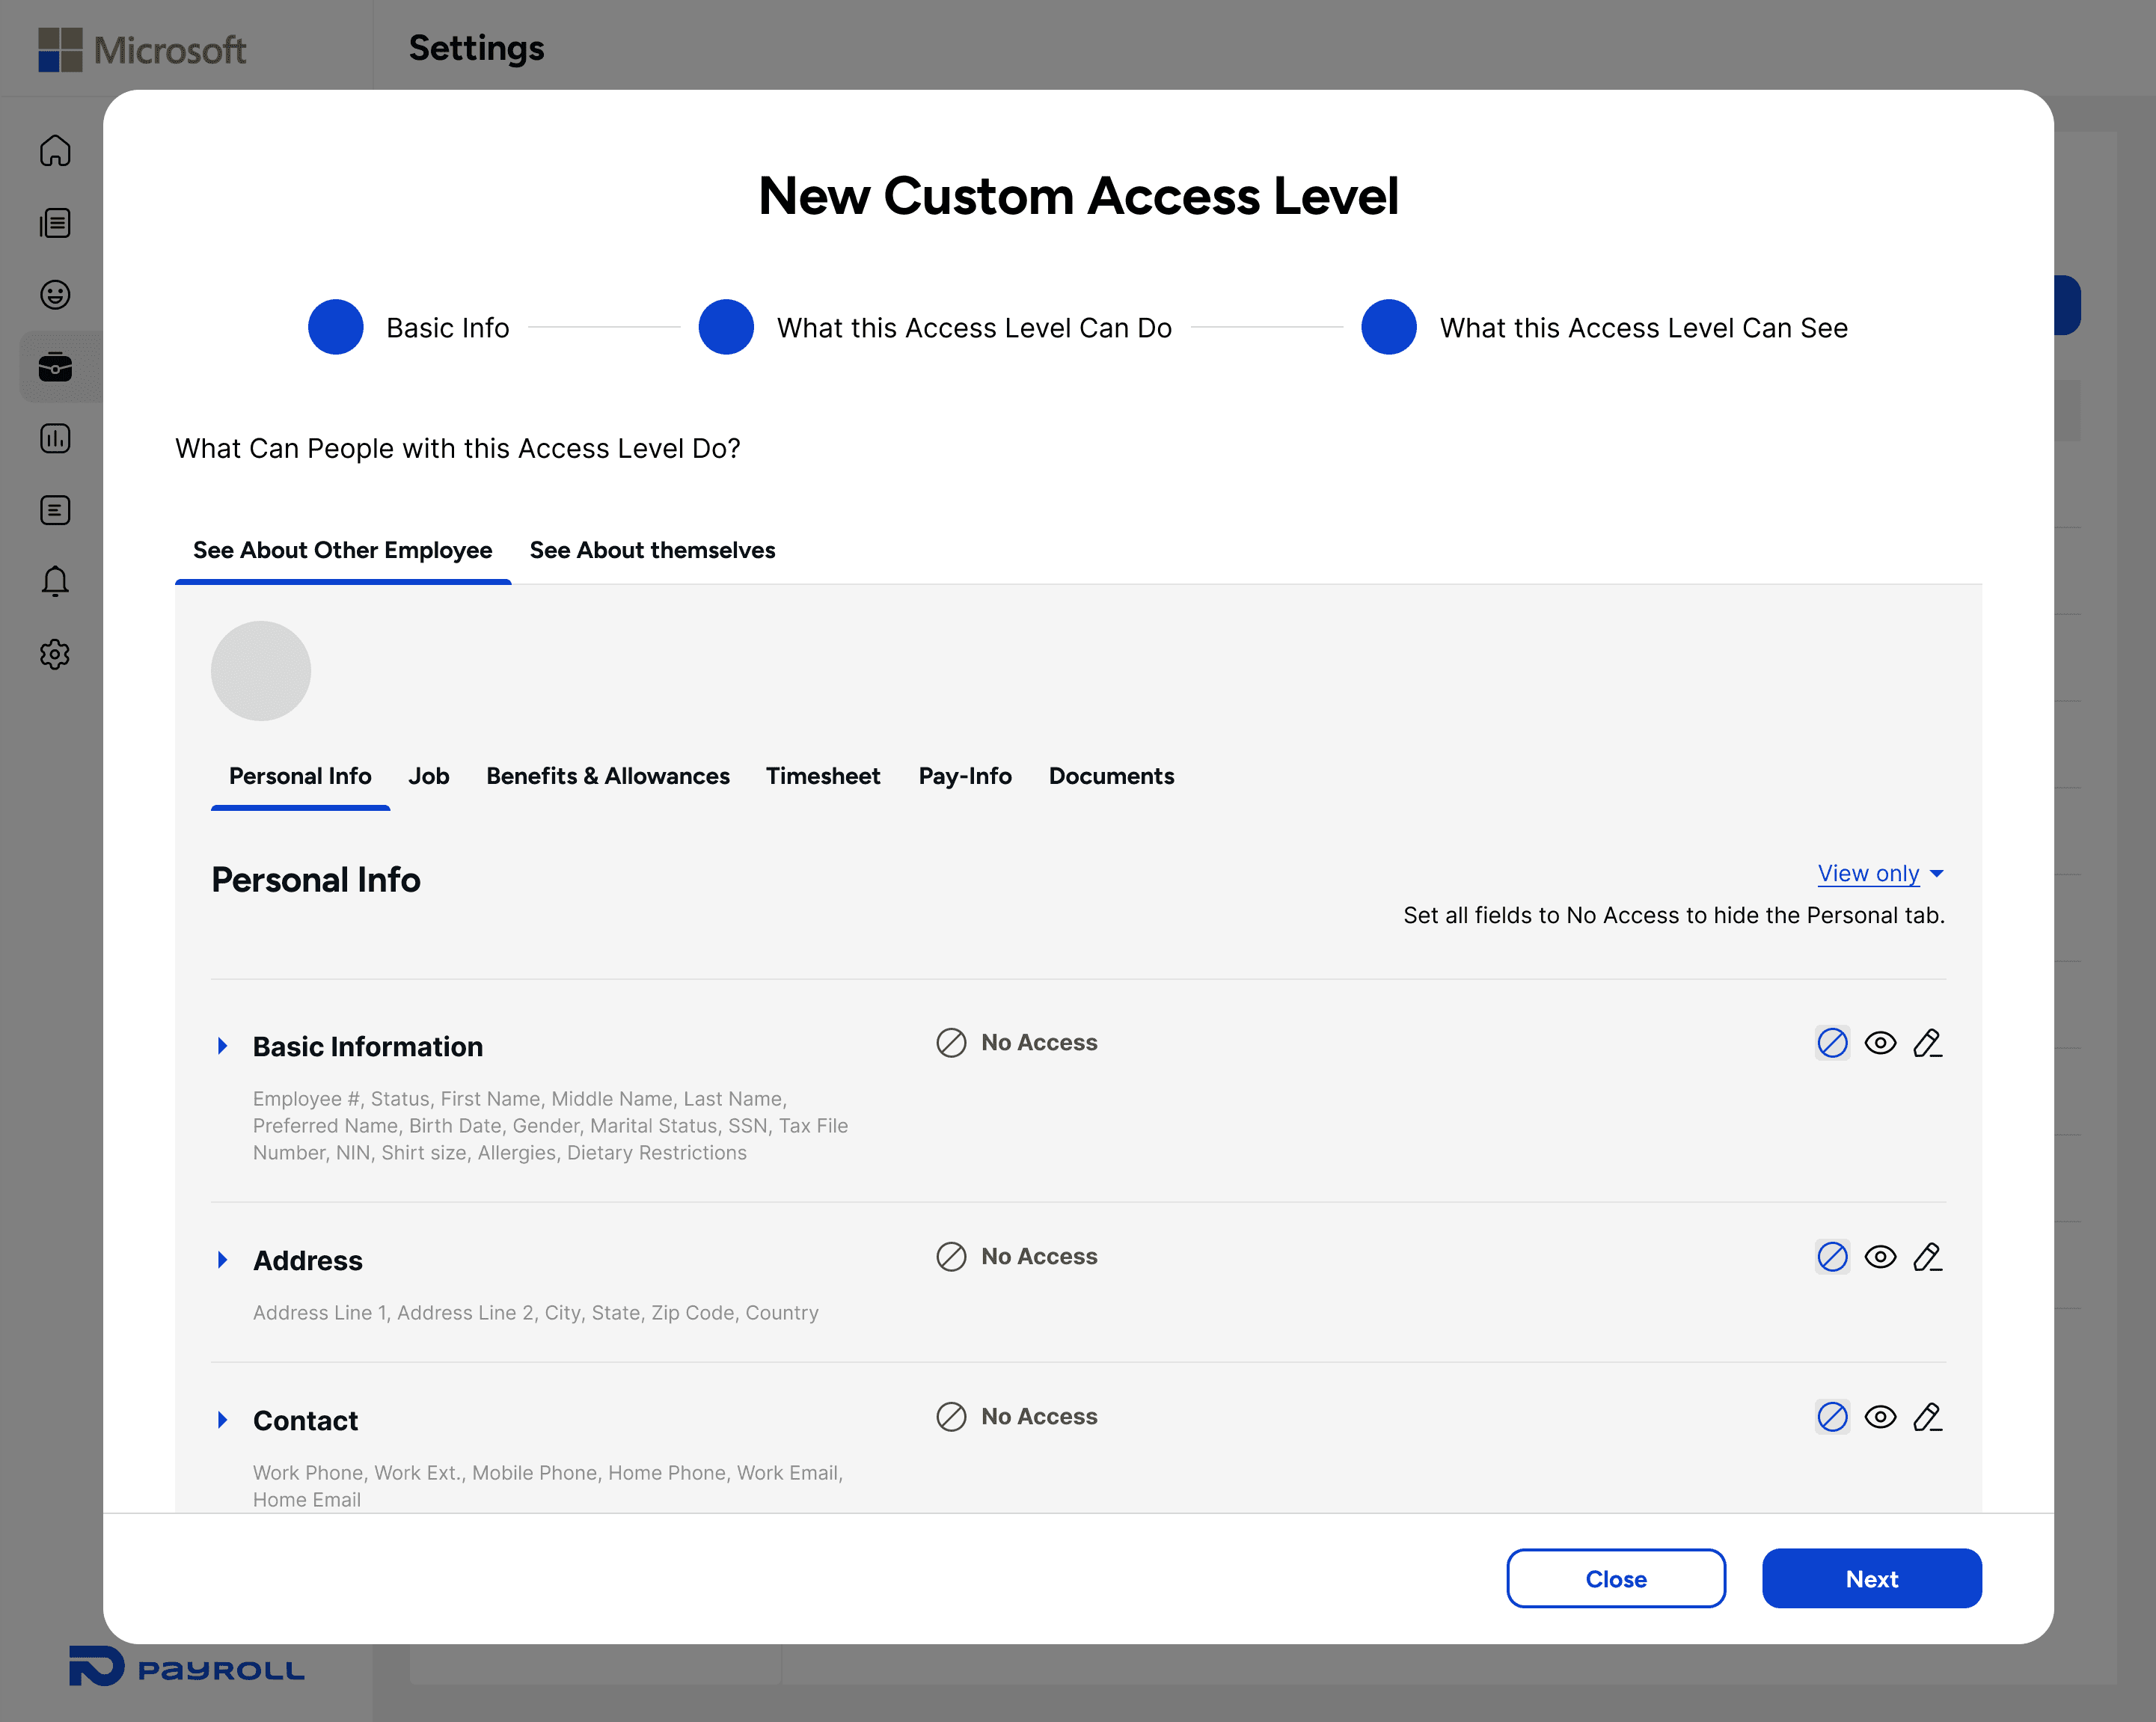Click the Next button

1871,1578
